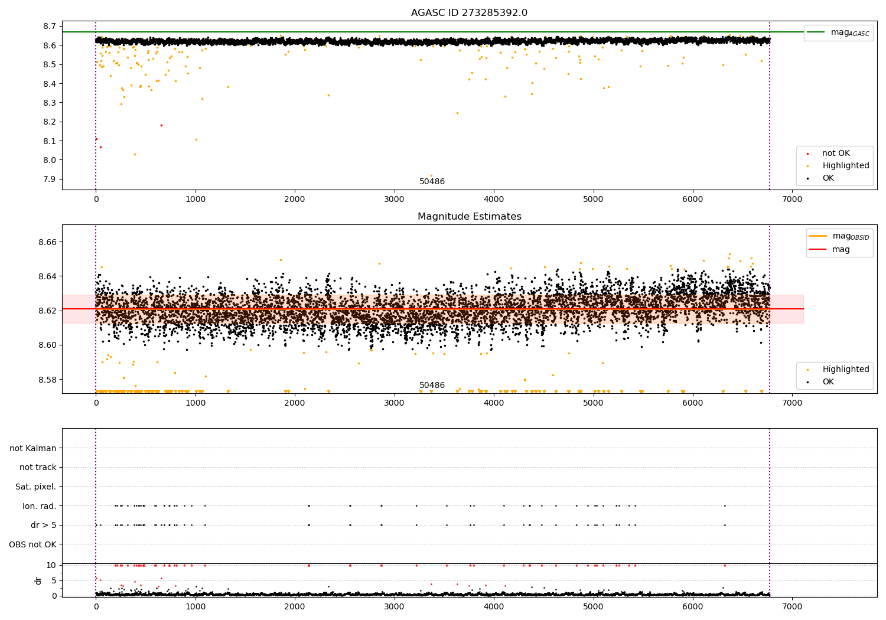Click the mag AGASC legend label
The height and width of the screenshot is (620, 886).
(850, 32)
